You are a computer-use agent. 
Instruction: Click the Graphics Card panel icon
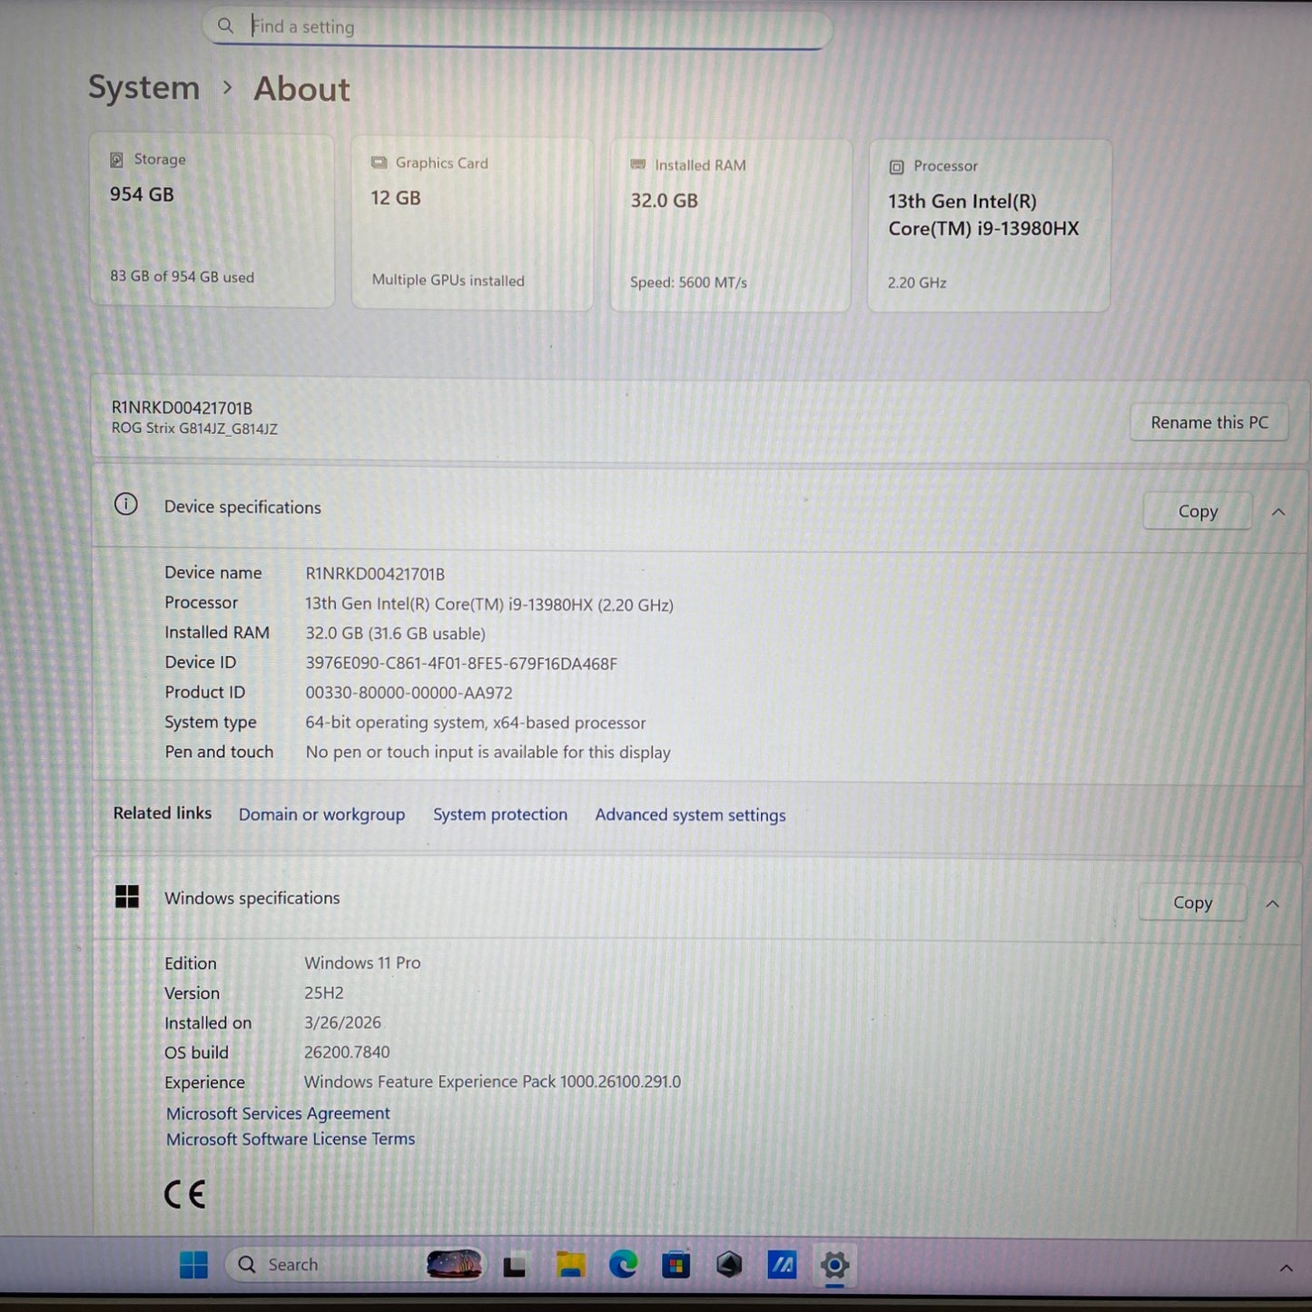coord(379,163)
